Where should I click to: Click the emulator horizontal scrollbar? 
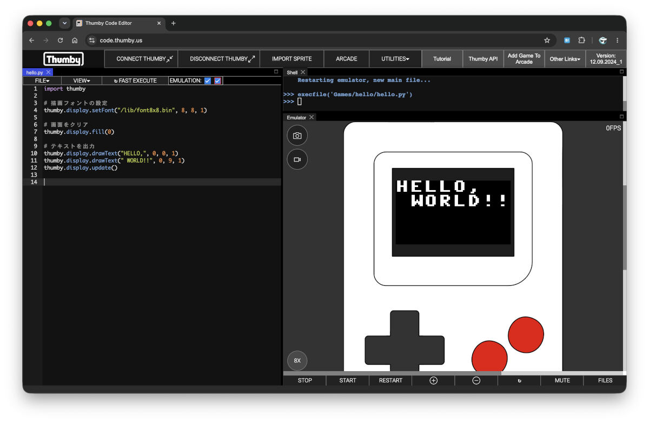tap(392, 373)
